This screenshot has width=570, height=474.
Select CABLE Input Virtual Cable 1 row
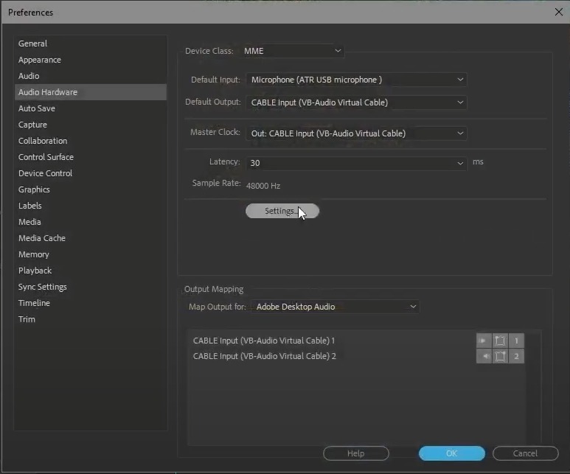point(264,341)
